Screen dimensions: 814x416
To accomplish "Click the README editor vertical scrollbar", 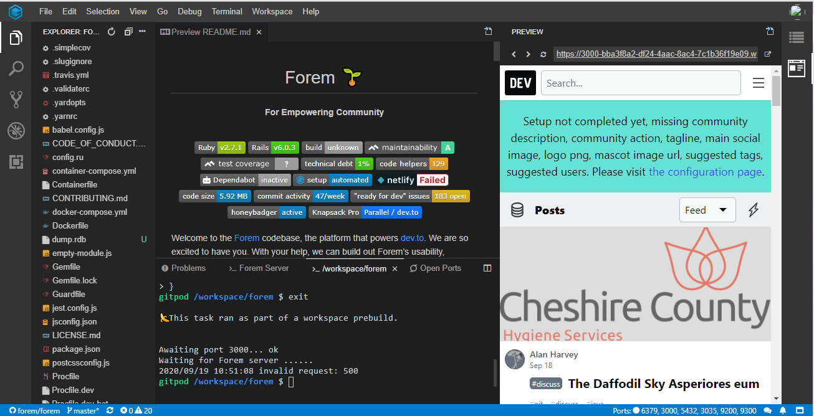I will (497, 50).
